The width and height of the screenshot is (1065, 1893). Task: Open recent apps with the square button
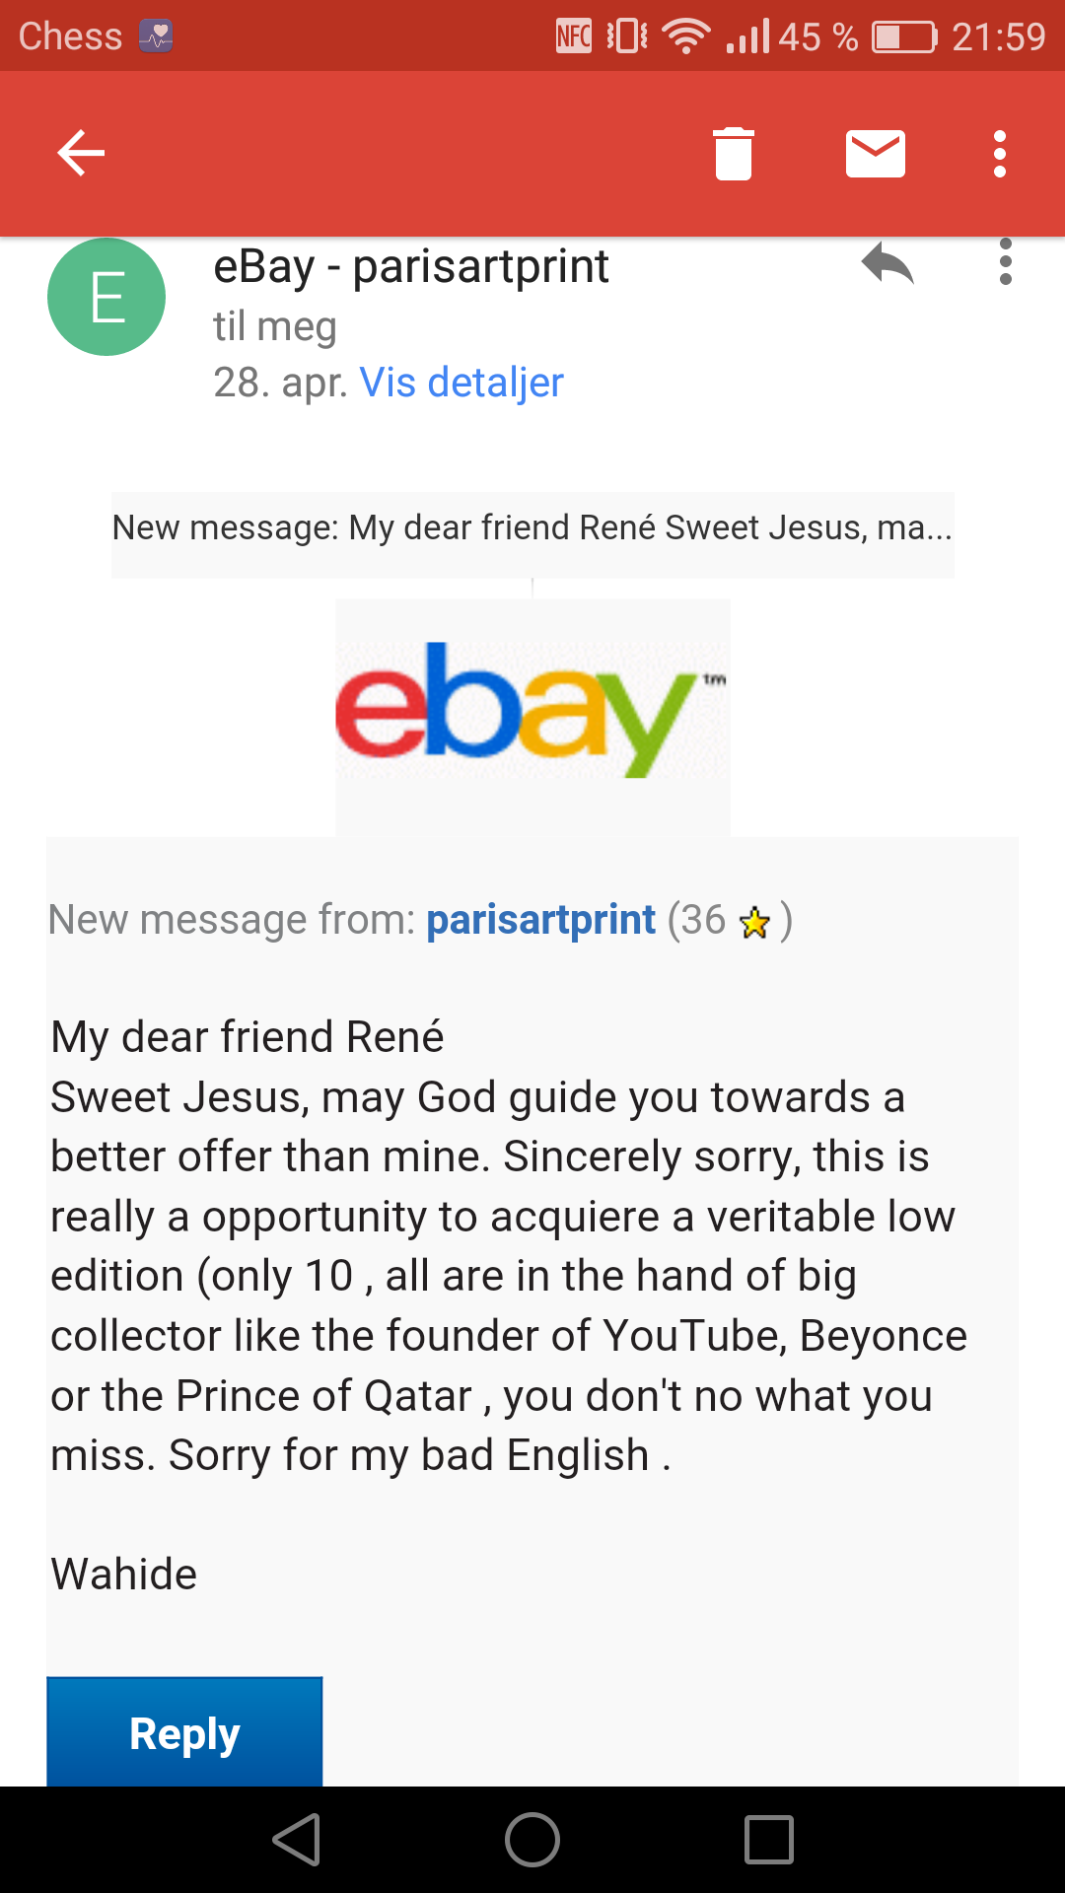point(769,1840)
